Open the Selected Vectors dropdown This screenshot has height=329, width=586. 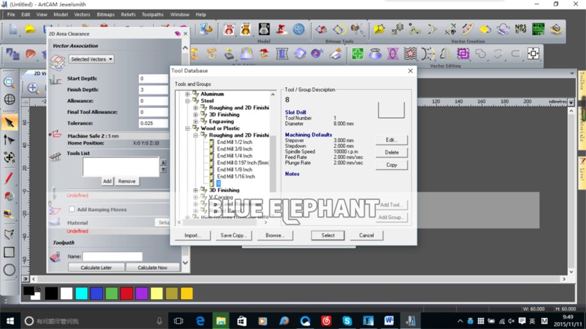[x=91, y=59]
